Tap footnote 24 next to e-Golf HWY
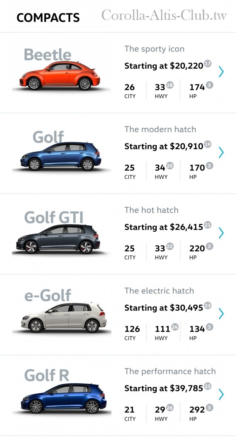The image size is (236, 440). [175, 327]
